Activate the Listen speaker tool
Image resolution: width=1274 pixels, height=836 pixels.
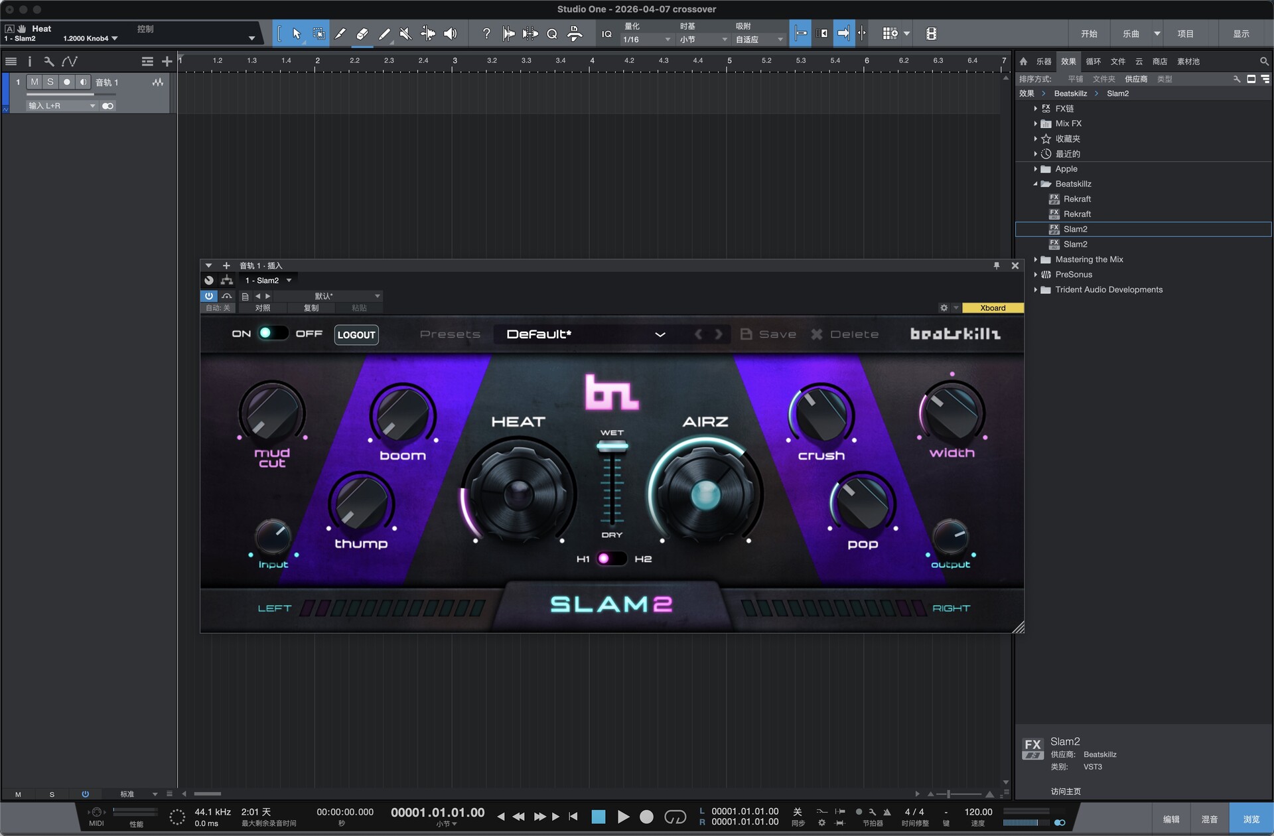451,34
